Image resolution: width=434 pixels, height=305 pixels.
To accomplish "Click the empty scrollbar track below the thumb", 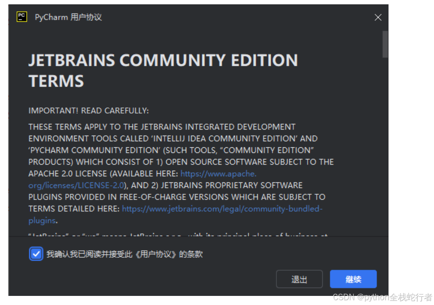I will (x=385, y=147).
